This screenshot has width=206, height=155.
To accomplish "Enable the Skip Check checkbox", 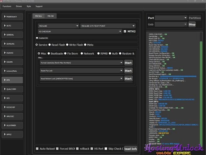I will pos(106,148).
